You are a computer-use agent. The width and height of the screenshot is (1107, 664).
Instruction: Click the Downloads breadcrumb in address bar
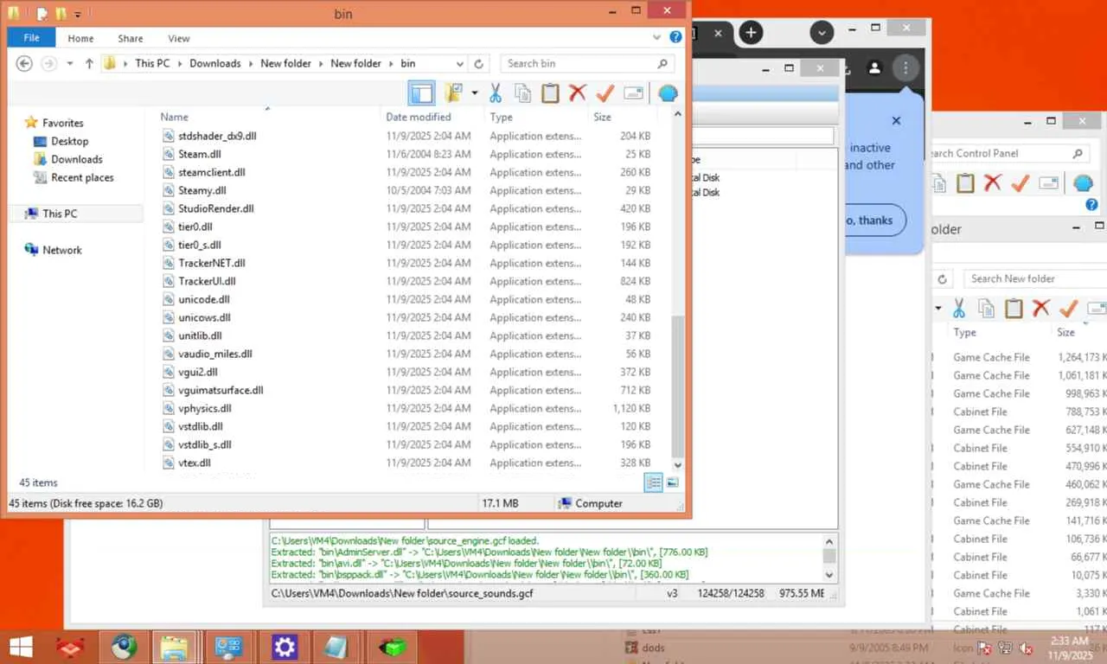tap(215, 63)
